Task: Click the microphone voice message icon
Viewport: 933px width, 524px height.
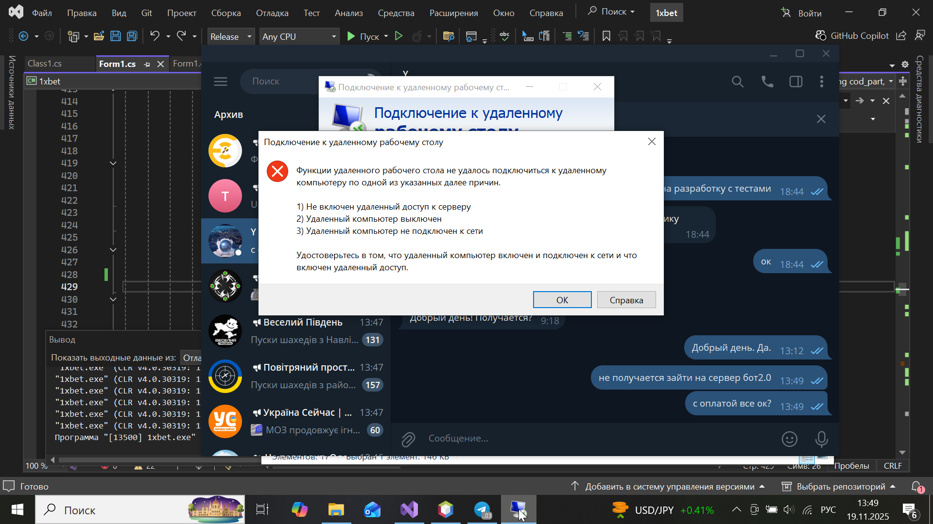Action: click(x=821, y=439)
